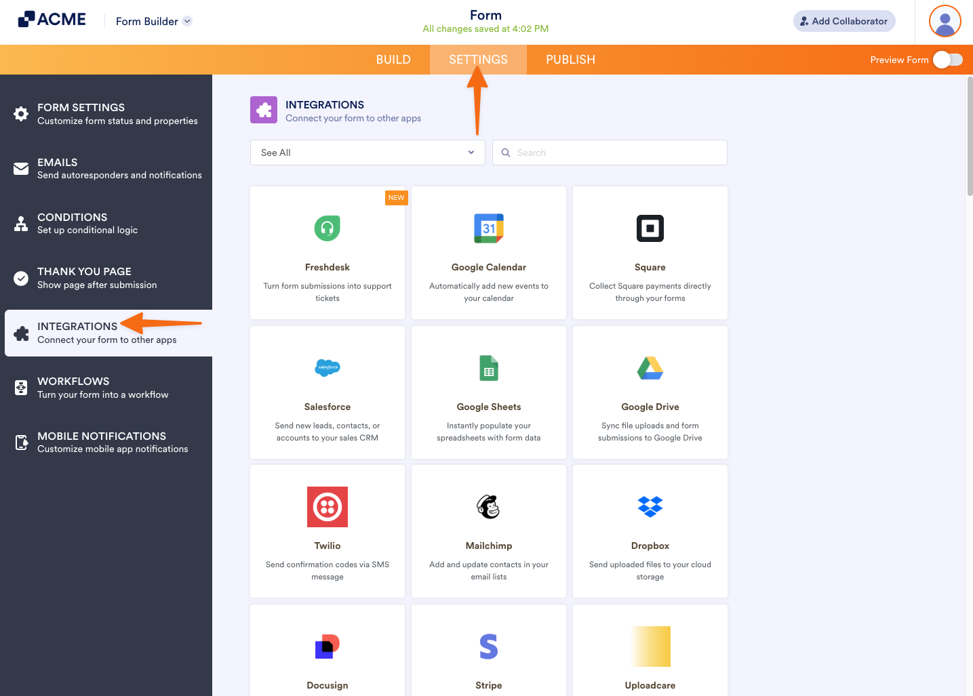This screenshot has width=973, height=696.
Task: Click the Thank You Page checkmark icon
Action: (21, 278)
